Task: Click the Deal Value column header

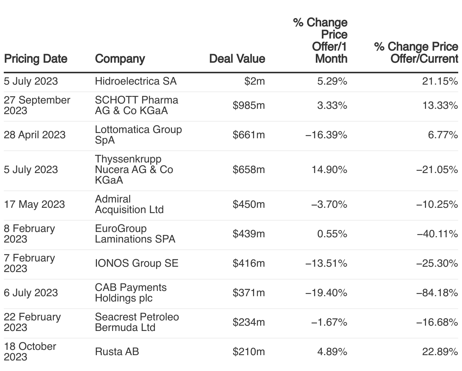Action: 237,59
